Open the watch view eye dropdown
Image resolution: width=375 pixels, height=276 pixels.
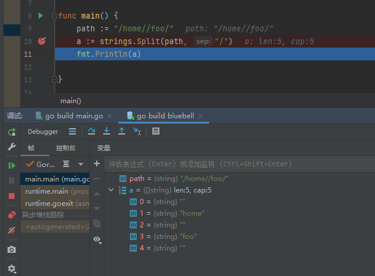tap(97, 239)
